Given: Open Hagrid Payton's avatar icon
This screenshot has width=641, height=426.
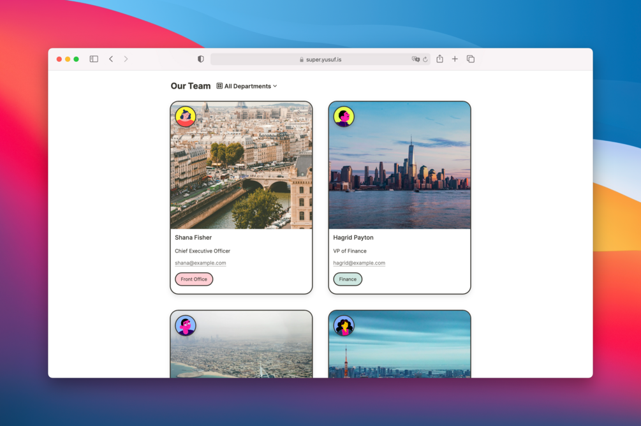Looking at the screenshot, I should [344, 117].
